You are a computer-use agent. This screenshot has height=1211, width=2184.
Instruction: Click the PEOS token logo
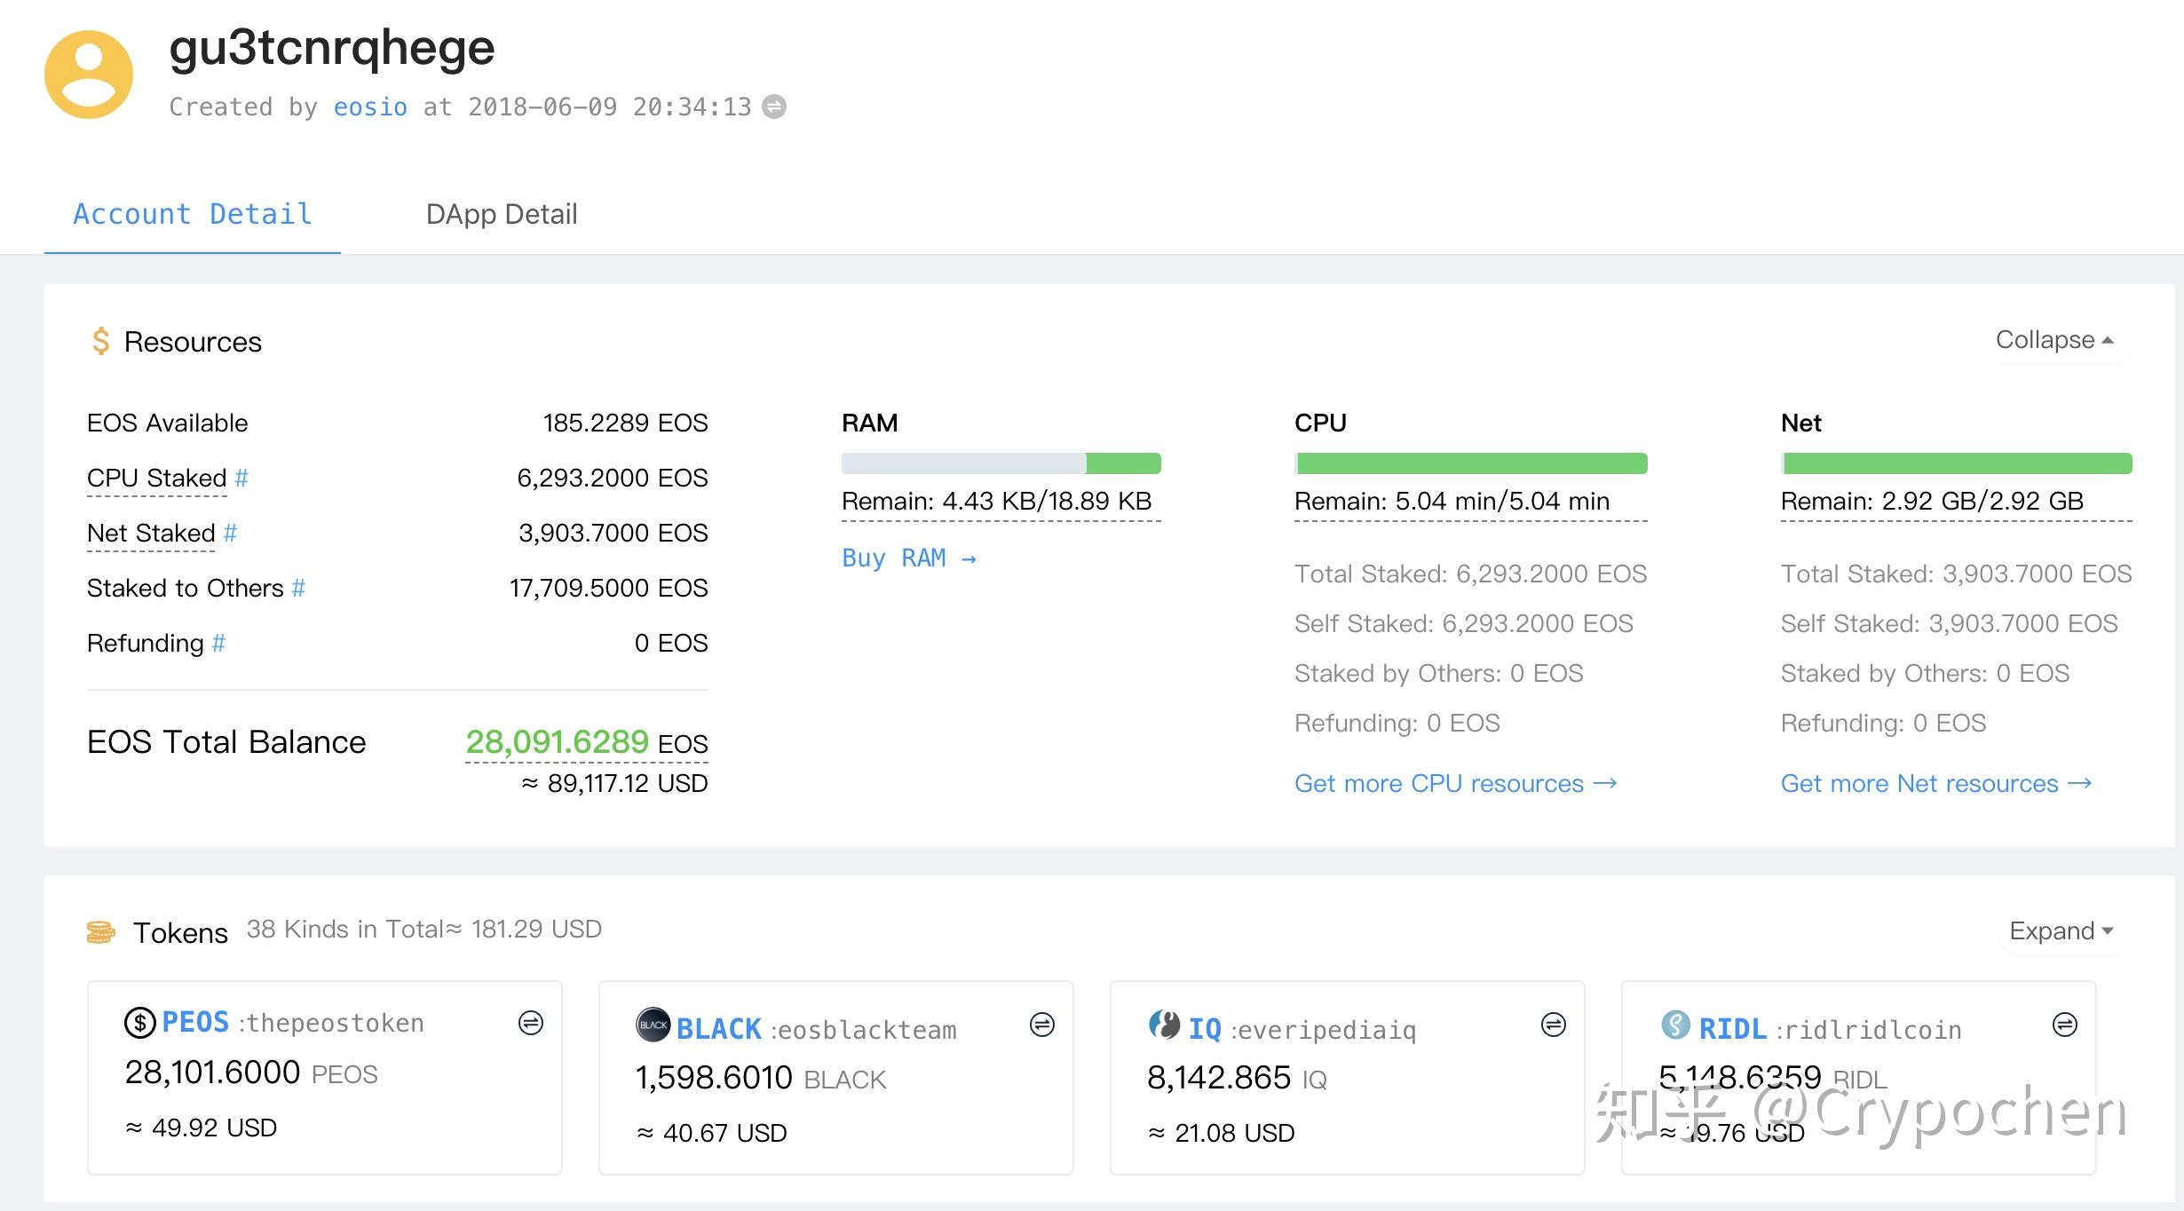pos(140,1023)
